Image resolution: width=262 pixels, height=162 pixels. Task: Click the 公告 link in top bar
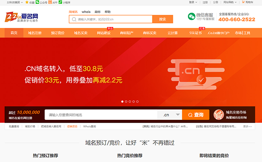[x=216, y=2]
